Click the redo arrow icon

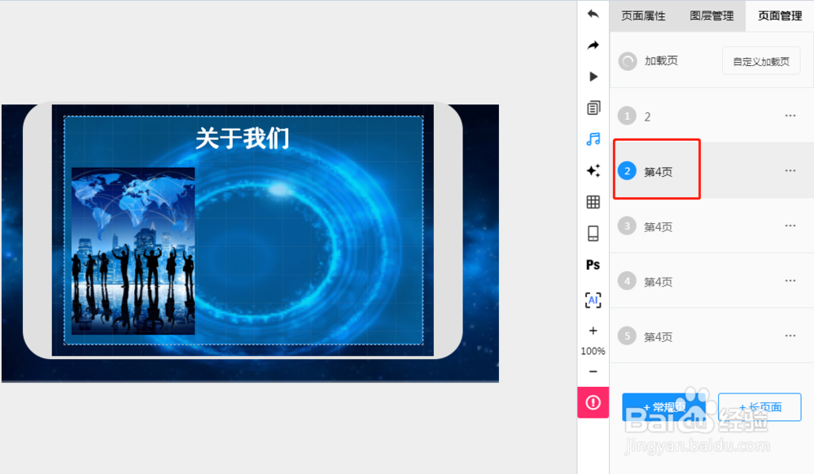point(593,45)
